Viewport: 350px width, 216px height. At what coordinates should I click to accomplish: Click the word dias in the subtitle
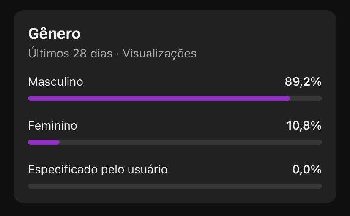[101, 54]
